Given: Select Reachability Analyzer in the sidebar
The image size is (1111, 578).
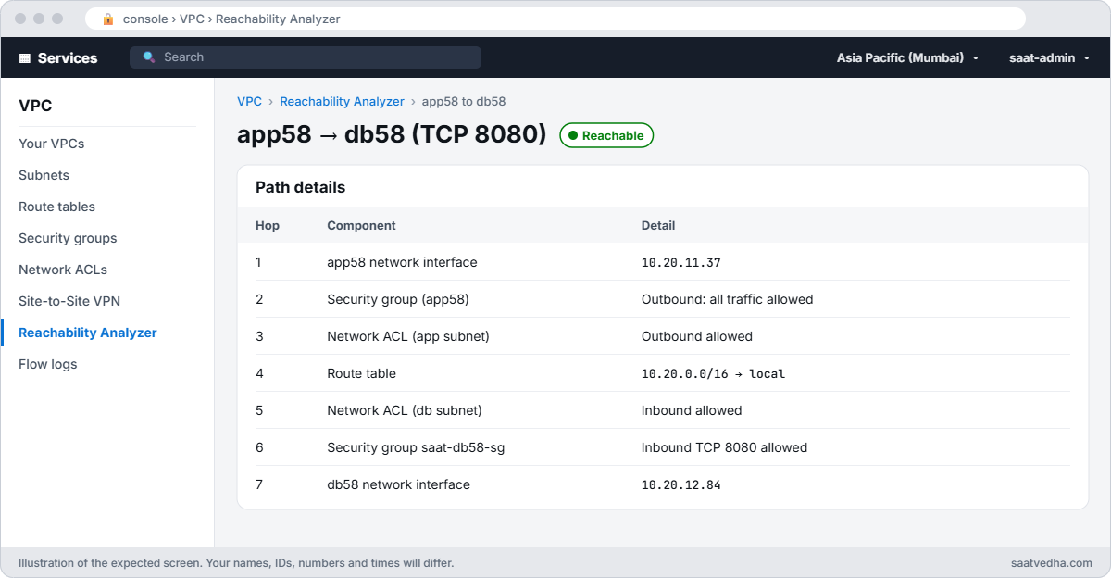Looking at the screenshot, I should pos(88,333).
